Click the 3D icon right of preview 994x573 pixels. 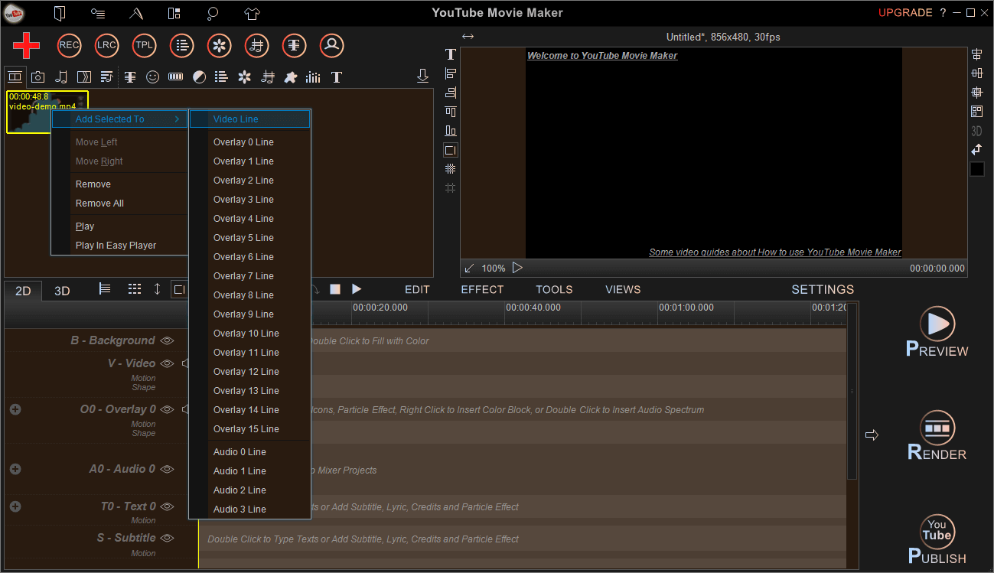click(976, 131)
